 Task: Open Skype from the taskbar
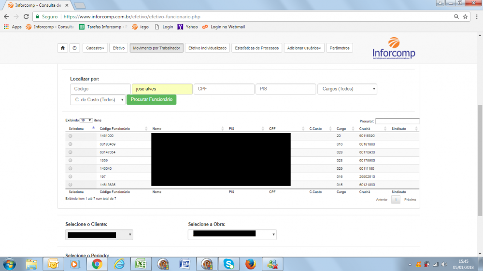coord(228,264)
